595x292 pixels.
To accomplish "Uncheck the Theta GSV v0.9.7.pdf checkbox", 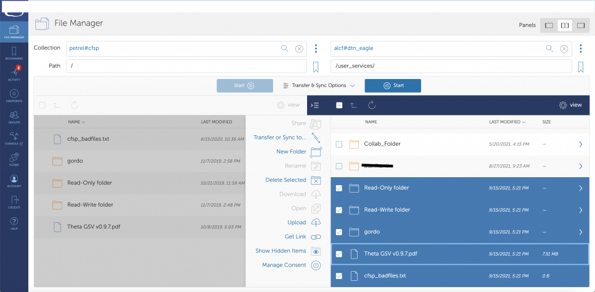I will coord(339,254).
